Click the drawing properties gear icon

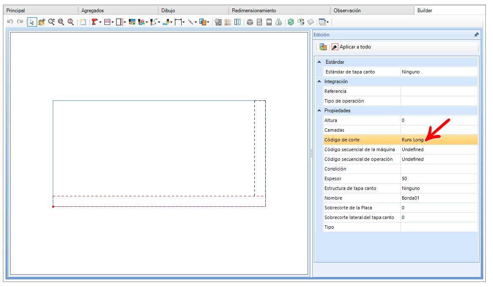pyautogui.click(x=218, y=22)
